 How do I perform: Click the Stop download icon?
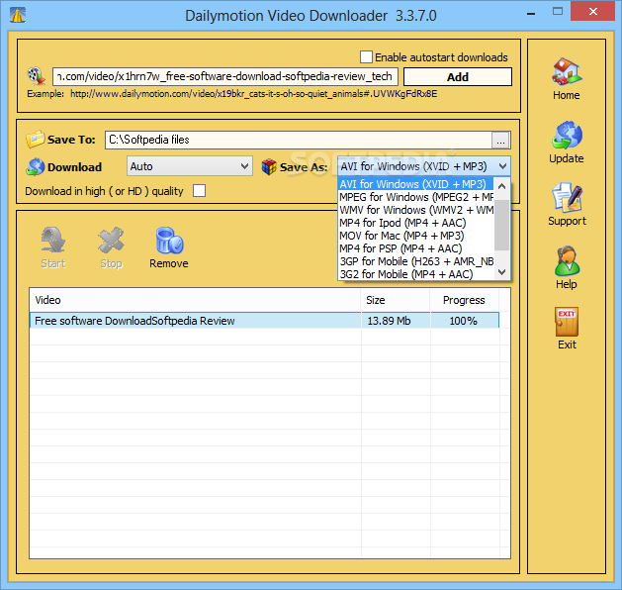click(111, 240)
